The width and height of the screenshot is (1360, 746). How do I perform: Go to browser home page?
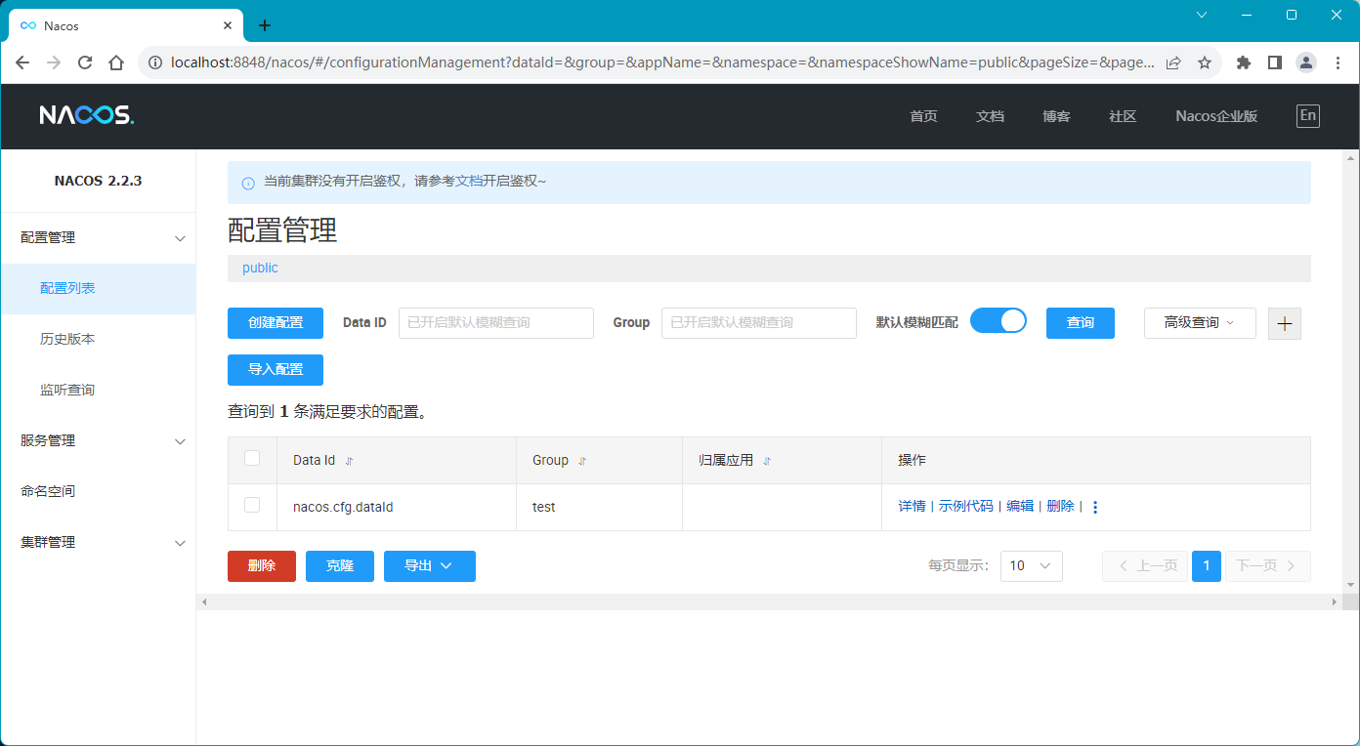[116, 62]
